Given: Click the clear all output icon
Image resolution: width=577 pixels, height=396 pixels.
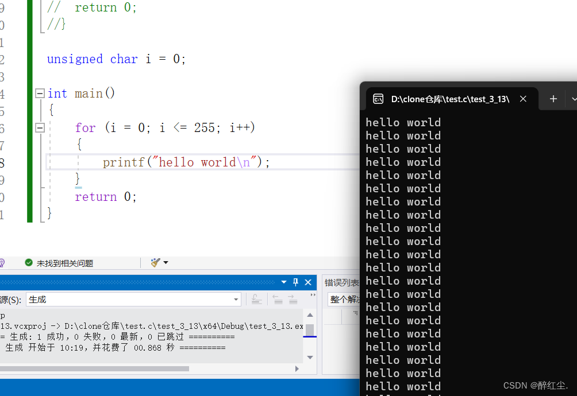Looking at the screenshot, I should (x=256, y=300).
